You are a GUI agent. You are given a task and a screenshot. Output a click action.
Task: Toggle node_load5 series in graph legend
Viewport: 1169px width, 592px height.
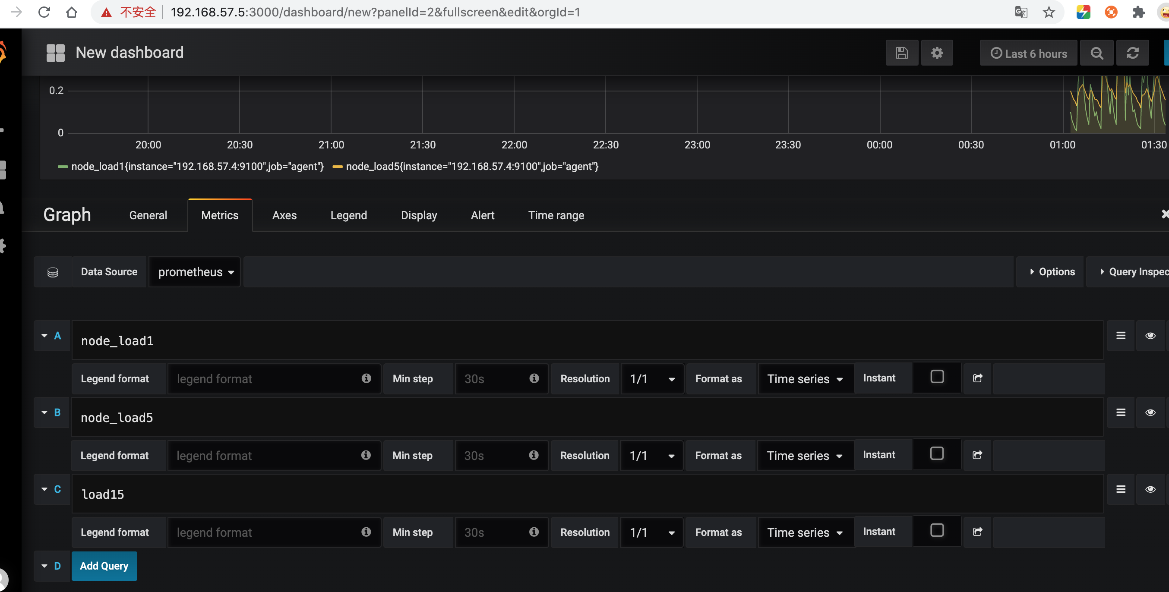click(x=472, y=167)
